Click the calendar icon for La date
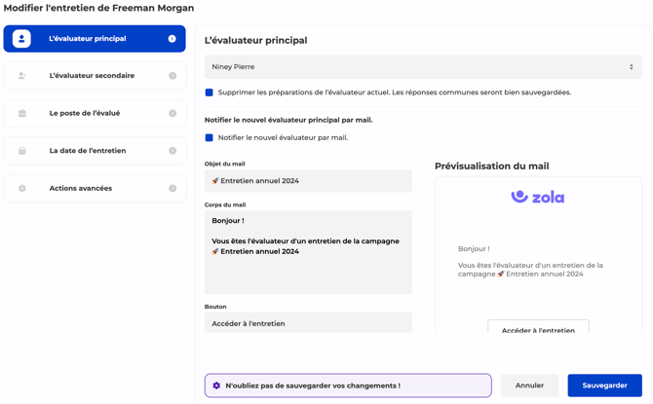Screen dimensions: 653x404 [x=21, y=151]
